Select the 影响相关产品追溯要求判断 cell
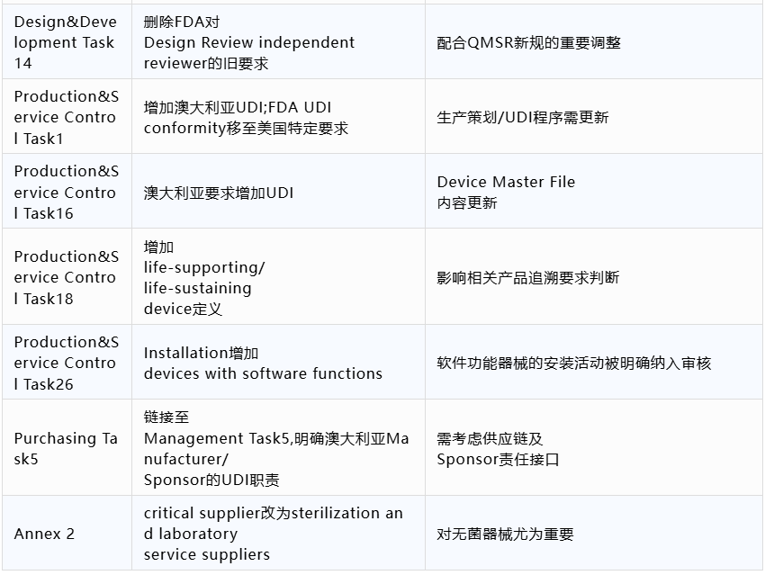 (x=594, y=276)
